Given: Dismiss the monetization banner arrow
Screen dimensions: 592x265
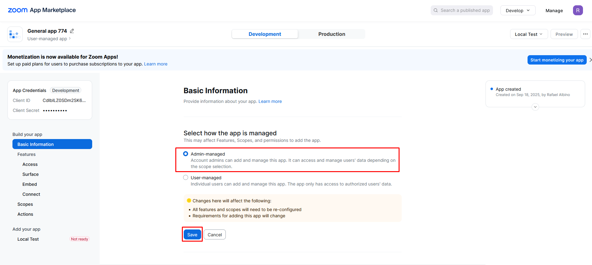Looking at the screenshot, I should 590,60.
